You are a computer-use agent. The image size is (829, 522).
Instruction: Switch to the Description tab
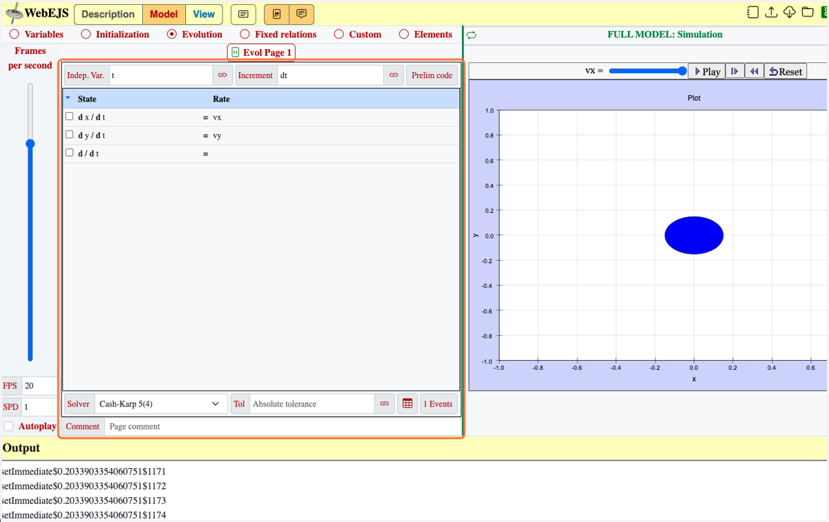[108, 14]
